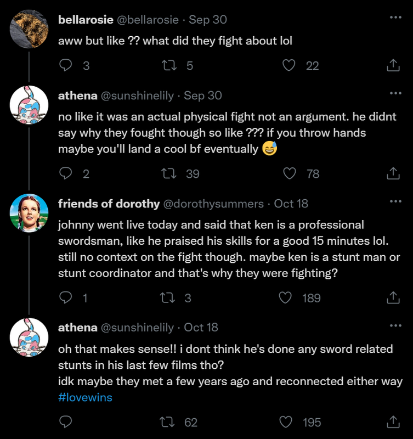Reply to athena's physical fight tweet
The image size is (413, 439).
66,174
